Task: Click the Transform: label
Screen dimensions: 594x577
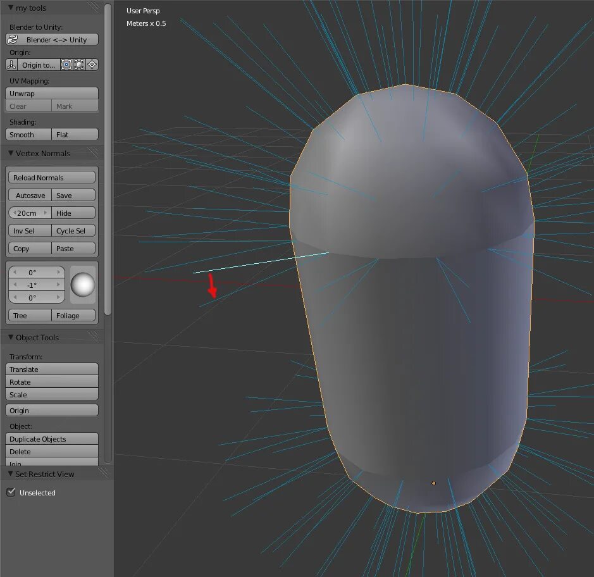Action: click(26, 356)
